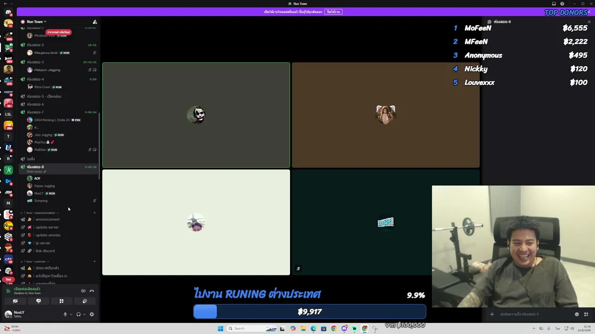Open activities launcher in voice panel

(x=61, y=301)
